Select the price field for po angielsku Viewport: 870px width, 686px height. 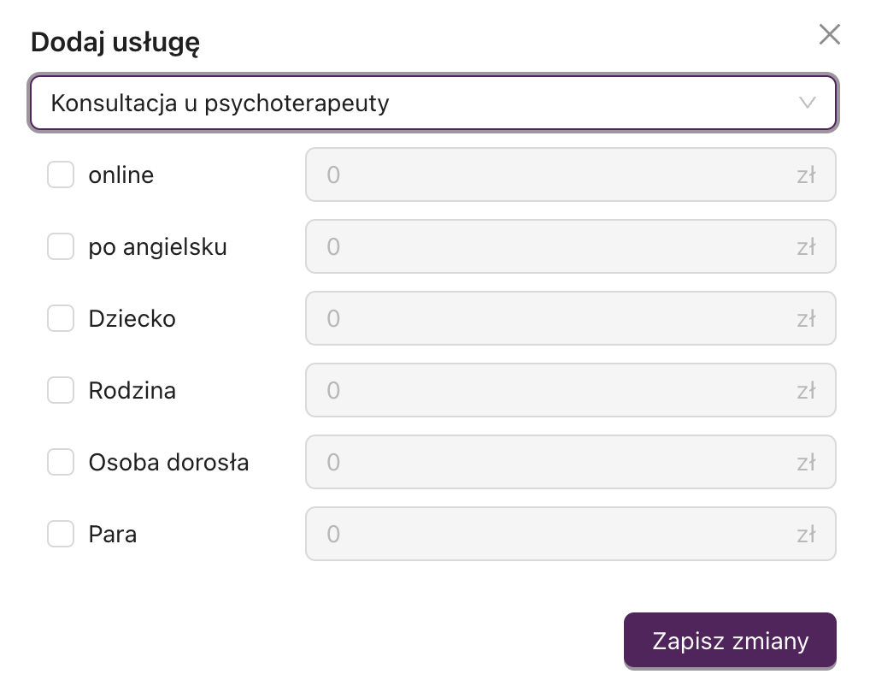coord(570,246)
